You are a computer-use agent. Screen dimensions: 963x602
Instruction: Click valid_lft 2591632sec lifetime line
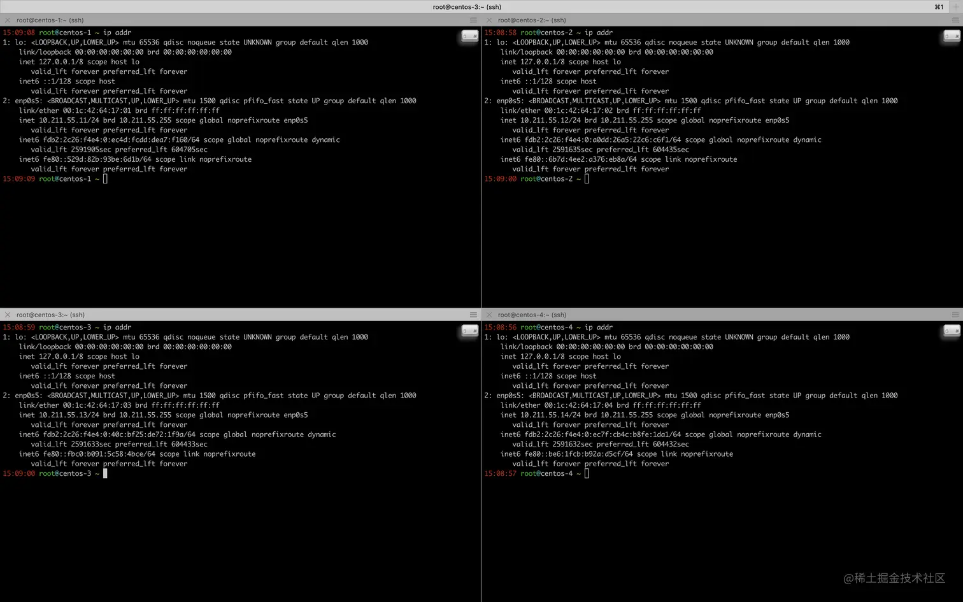(601, 444)
